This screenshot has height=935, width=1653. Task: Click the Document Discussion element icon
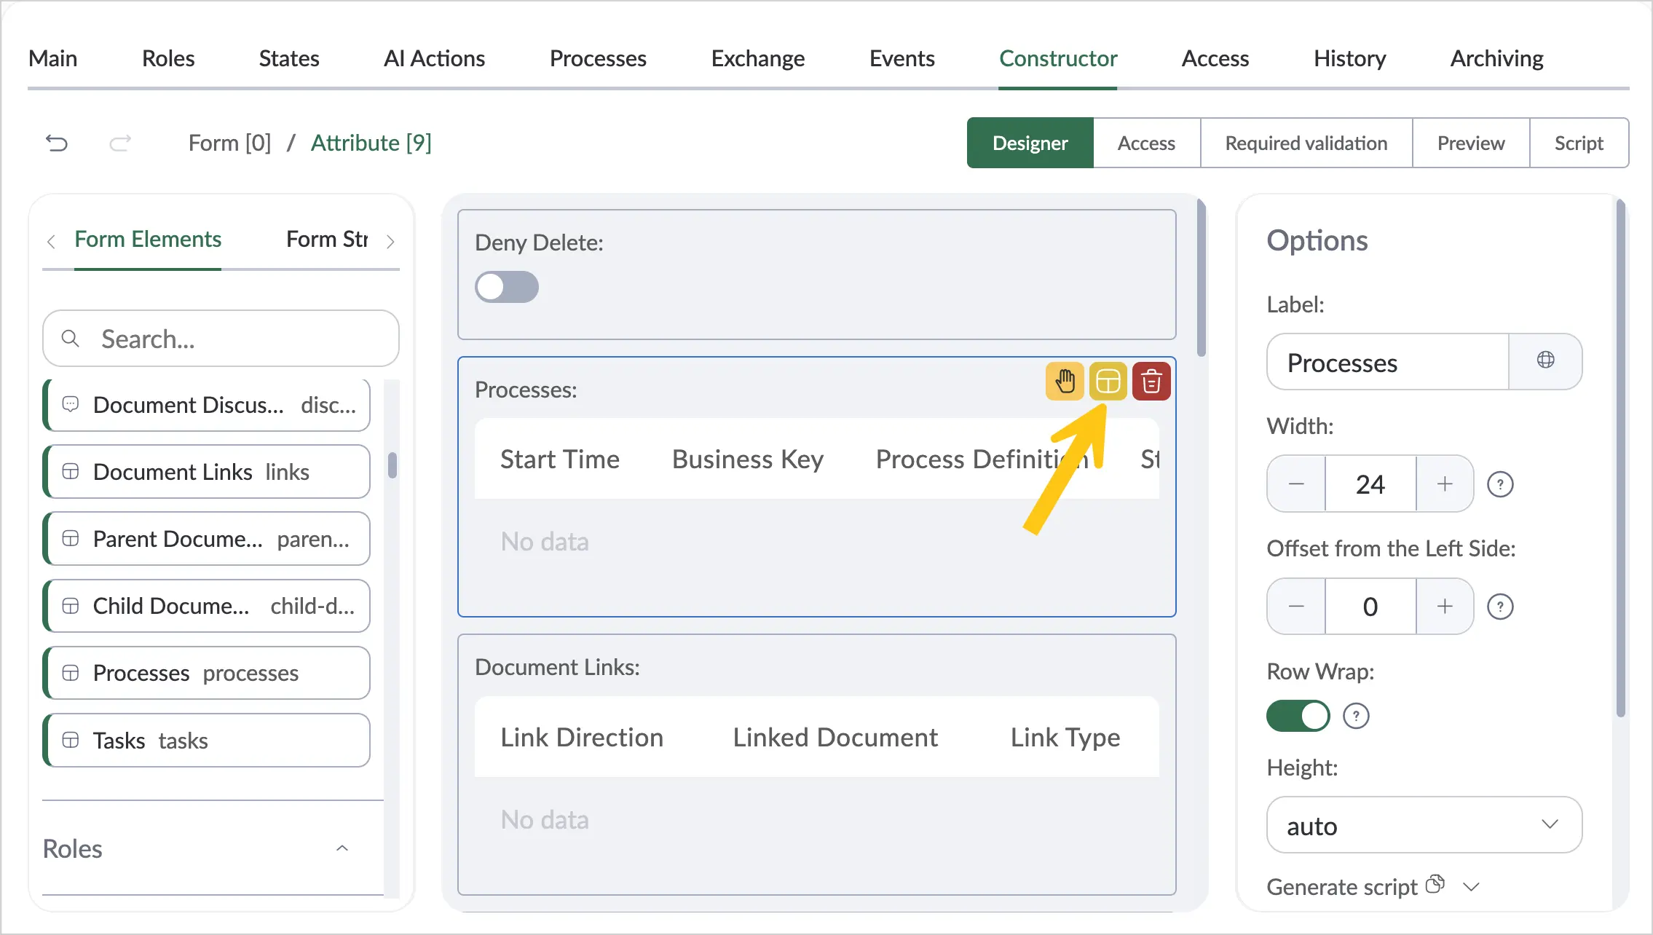71,404
